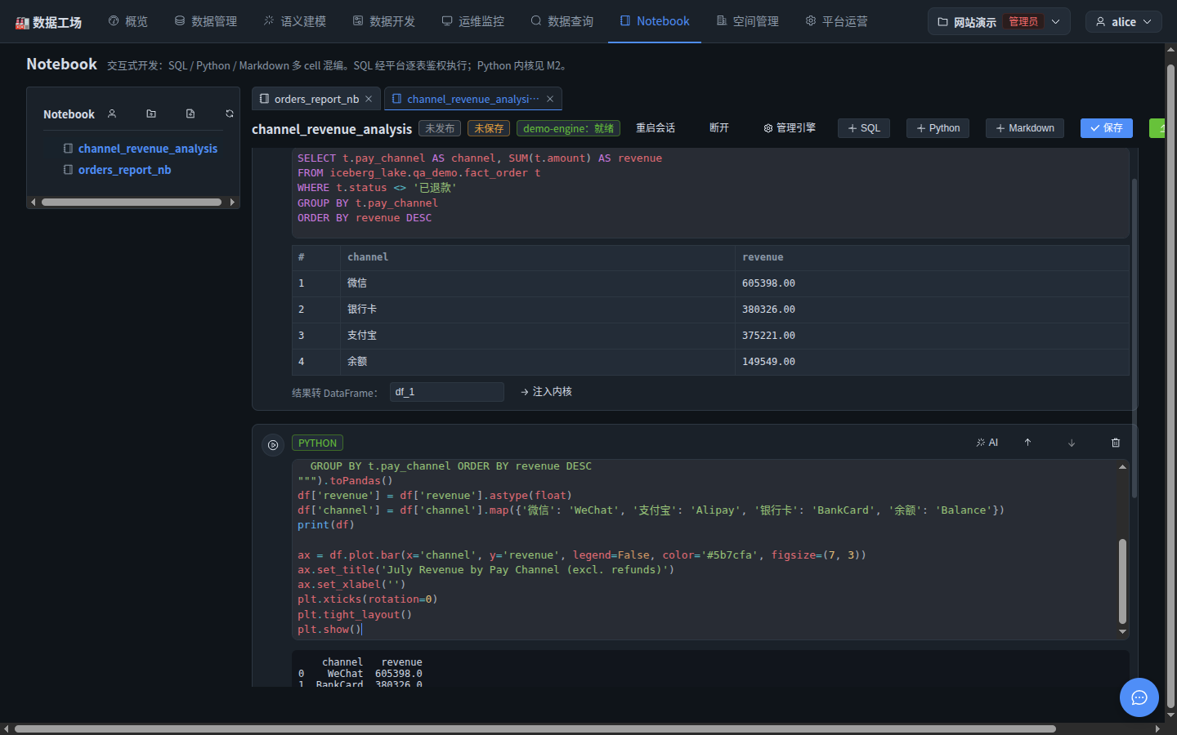Select the 微信 result cell
This screenshot has width=1177, height=735.
tap(538, 283)
